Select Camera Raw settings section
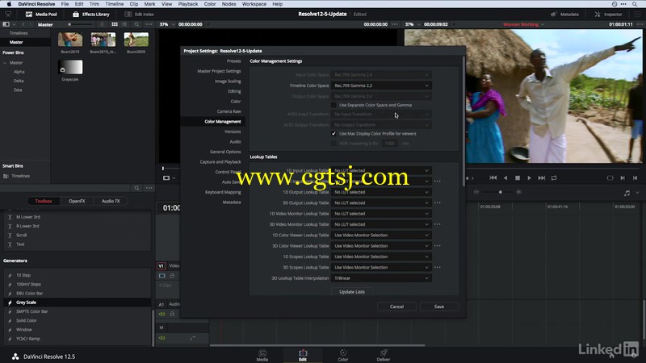Image resolution: width=646 pixels, height=363 pixels. pyautogui.click(x=229, y=111)
